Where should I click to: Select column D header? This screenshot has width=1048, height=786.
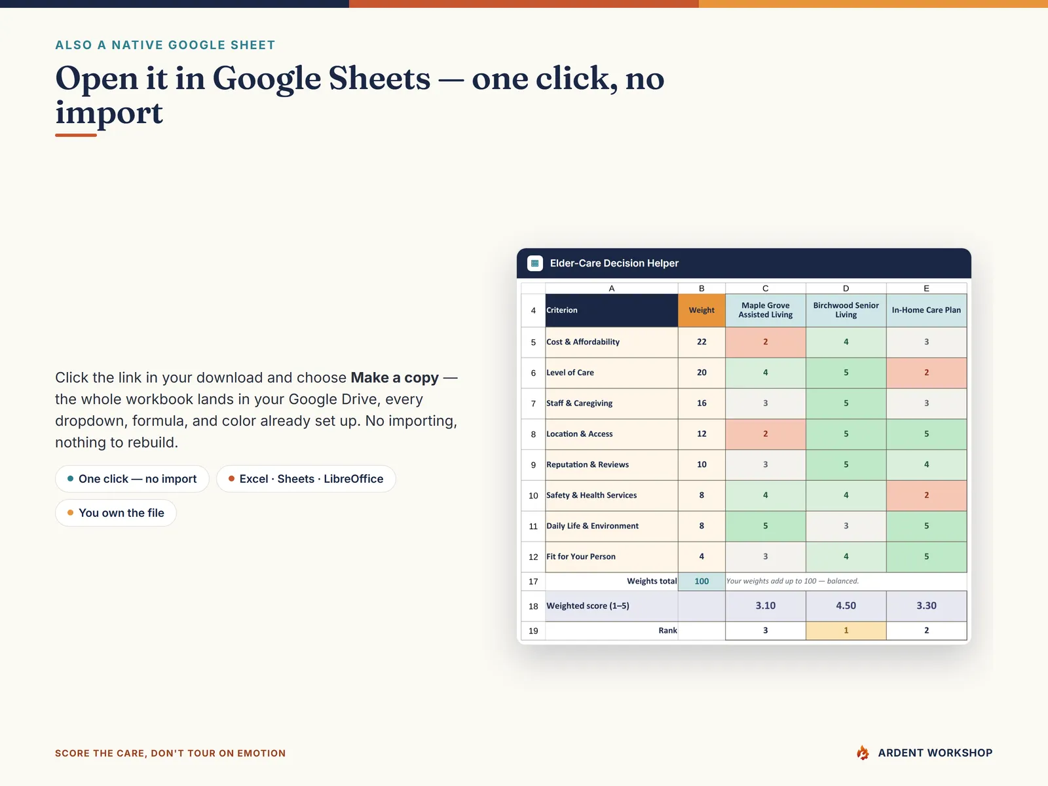click(x=846, y=288)
